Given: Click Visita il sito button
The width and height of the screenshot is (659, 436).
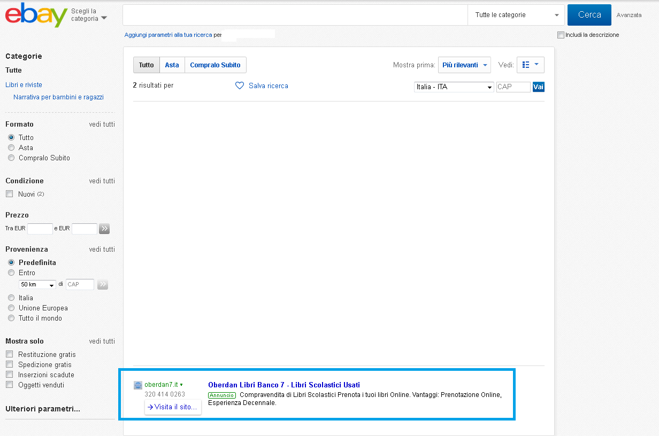Looking at the screenshot, I should (x=173, y=407).
